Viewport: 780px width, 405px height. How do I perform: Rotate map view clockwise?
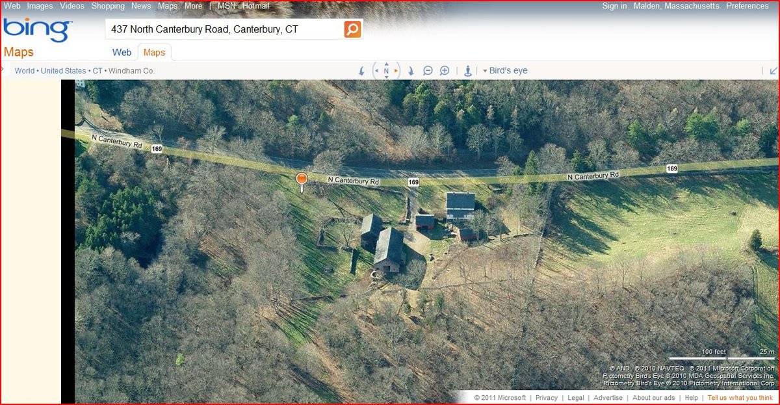click(411, 71)
